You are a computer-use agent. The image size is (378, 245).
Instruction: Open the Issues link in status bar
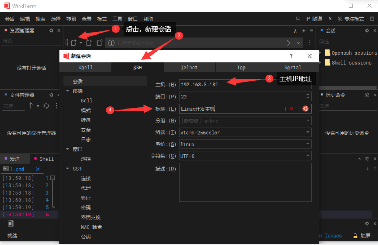[x=333, y=236]
